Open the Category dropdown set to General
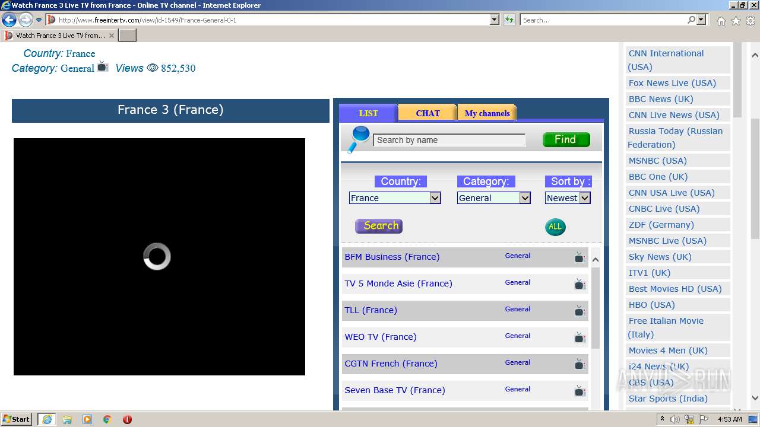This screenshot has height=427, width=760. point(494,198)
